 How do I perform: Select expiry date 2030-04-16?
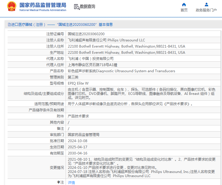coord(78,153)
